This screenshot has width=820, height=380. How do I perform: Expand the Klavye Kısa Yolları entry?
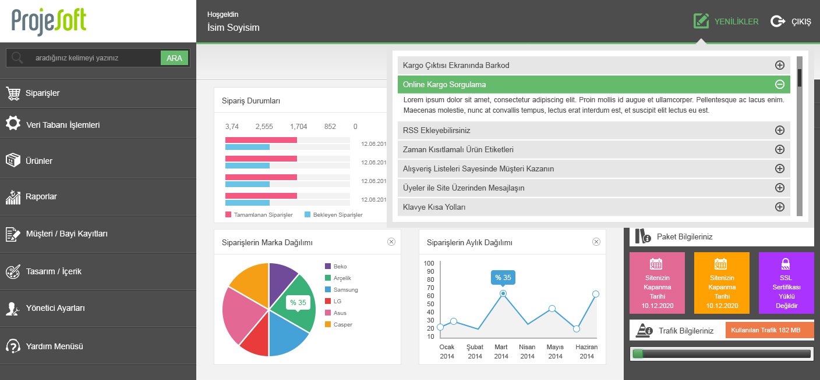pyautogui.click(x=780, y=207)
